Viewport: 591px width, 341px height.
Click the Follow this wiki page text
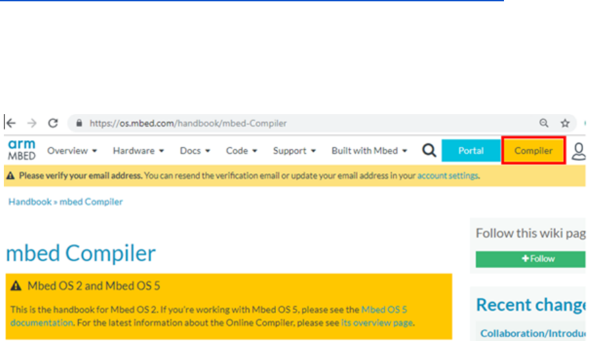tap(531, 233)
